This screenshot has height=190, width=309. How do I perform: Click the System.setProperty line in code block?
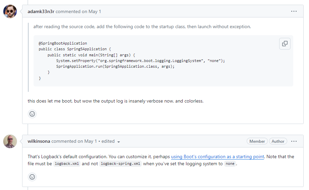point(140,61)
